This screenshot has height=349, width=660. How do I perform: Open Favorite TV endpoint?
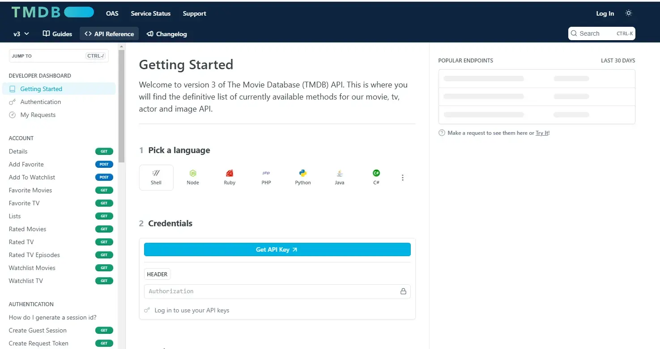coord(59,203)
